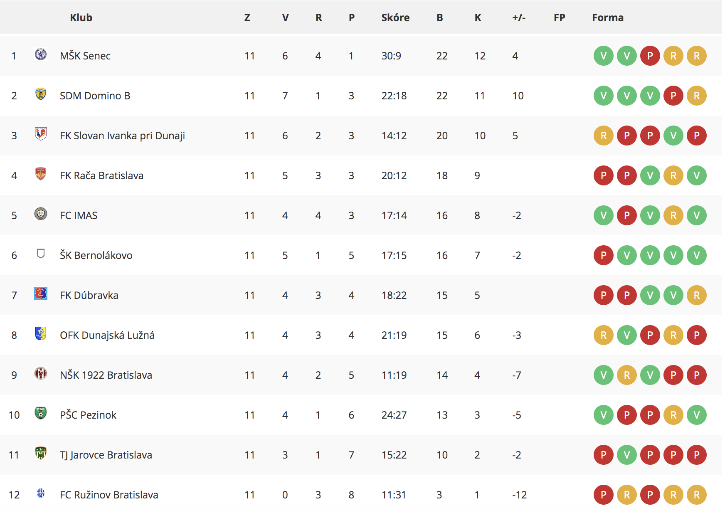Click the FC Ružinov Bratislava logo
Image resolution: width=725 pixels, height=513 pixels.
[x=41, y=493]
